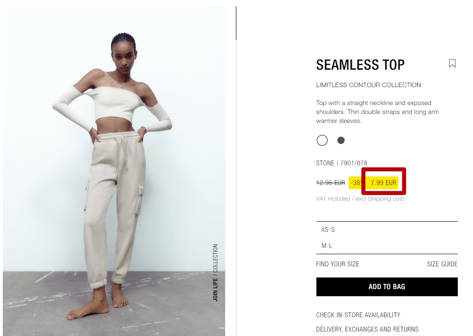Expand Delivery, Exchanges and Returns info
Screen dimensions: 473x336
click(x=367, y=329)
